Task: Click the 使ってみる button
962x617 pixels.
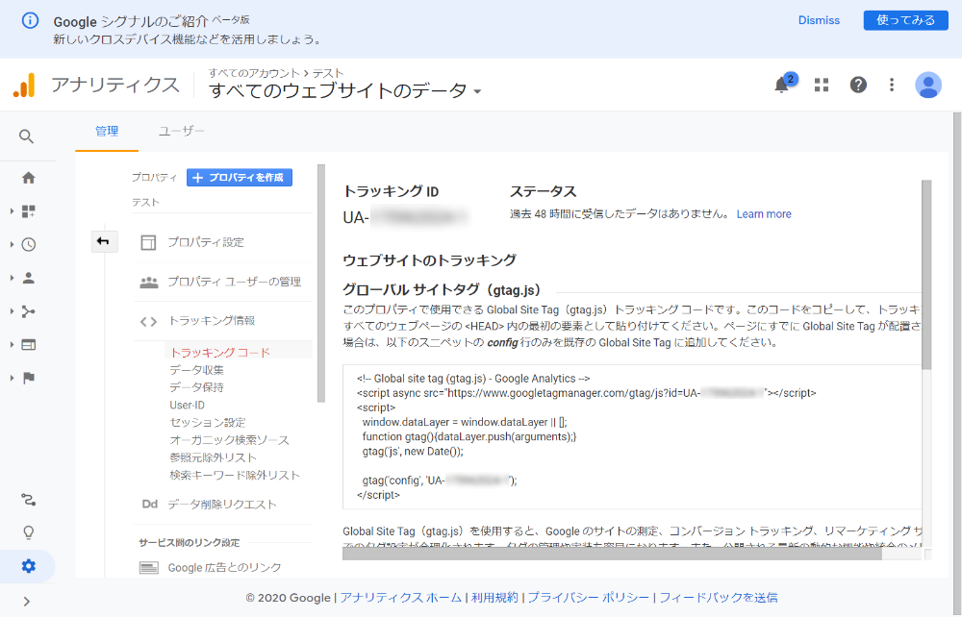Action: coord(905,20)
